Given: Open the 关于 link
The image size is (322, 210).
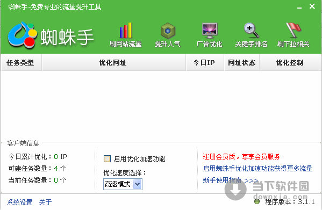Looking at the screenshot, I should tap(45, 202).
